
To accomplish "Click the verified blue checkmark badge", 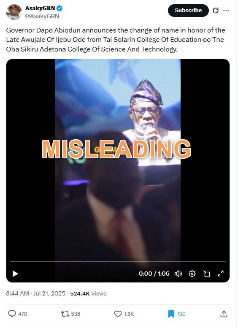I will pos(59,8).
